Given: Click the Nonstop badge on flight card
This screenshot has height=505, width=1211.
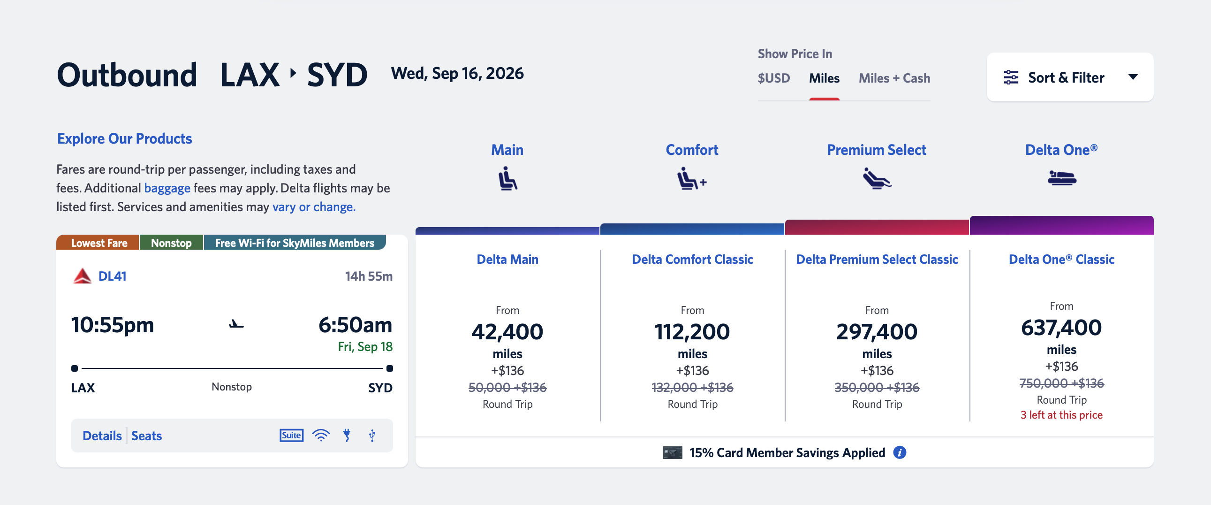Looking at the screenshot, I should pos(172,242).
